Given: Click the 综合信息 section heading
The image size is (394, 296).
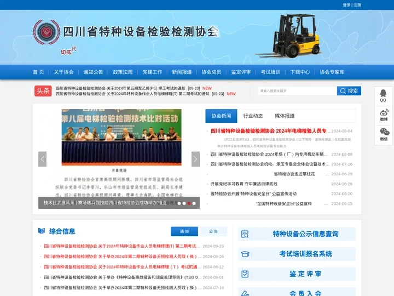Looking at the screenshot, I should coord(62,231).
